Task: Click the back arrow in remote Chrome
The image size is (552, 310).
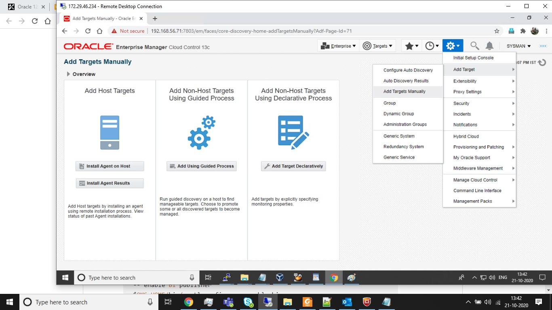Action: click(64, 31)
